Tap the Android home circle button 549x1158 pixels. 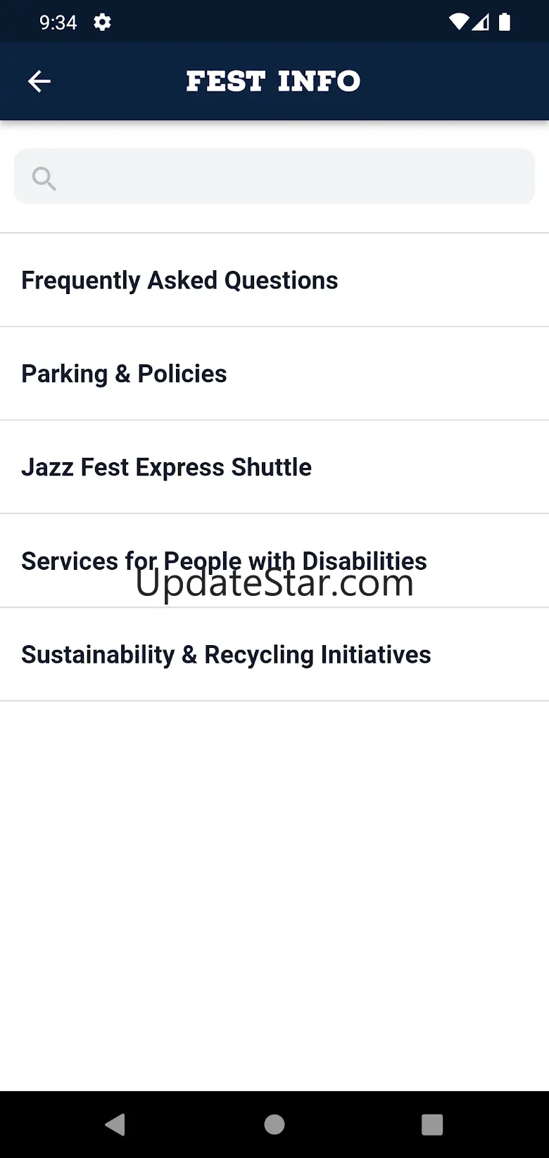coord(274,1124)
